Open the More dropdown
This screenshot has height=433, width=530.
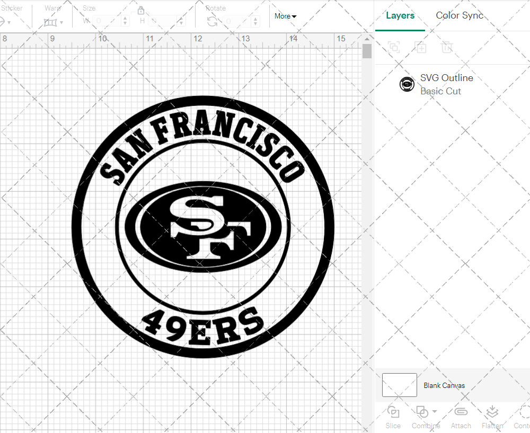click(x=285, y=16)
